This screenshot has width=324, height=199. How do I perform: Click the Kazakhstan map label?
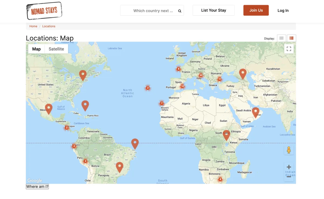[273, 69]
